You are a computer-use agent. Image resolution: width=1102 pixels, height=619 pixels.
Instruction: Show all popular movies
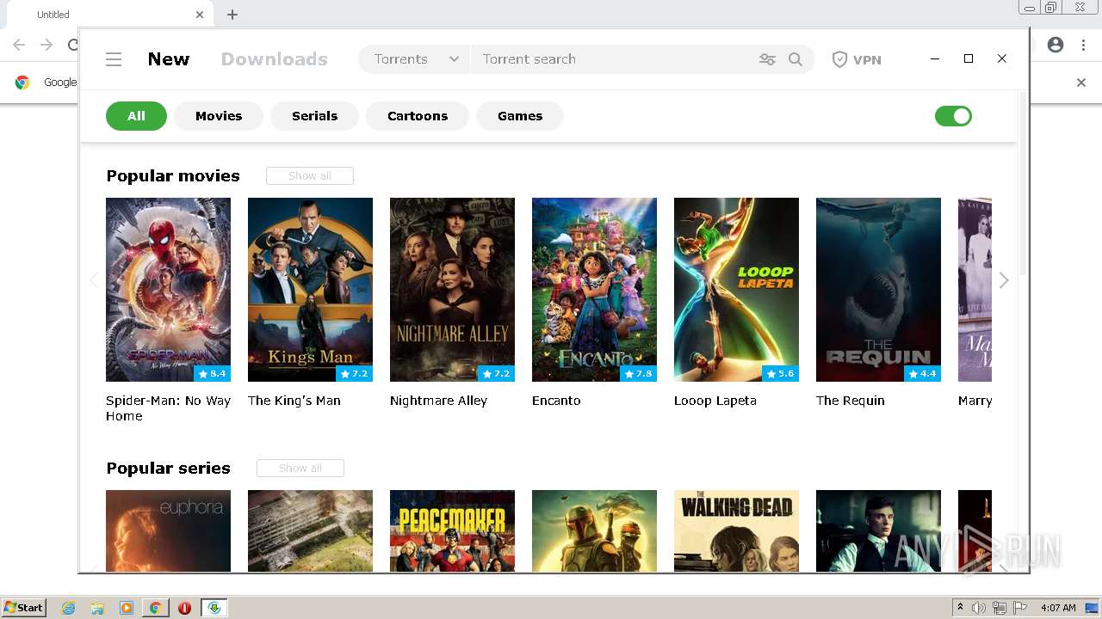[x=310, y=175]
